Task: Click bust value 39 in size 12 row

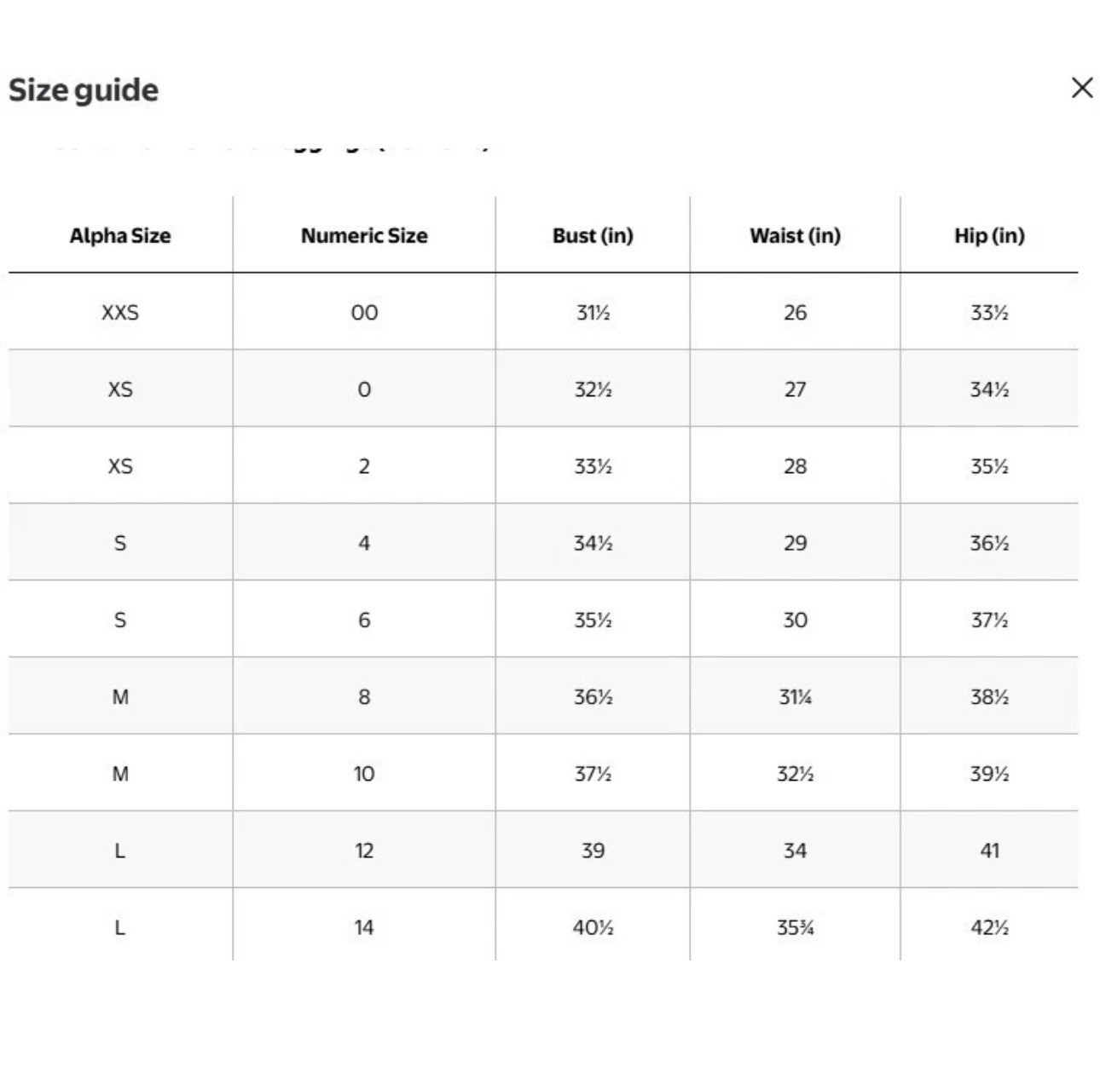Action: pyautogui.click(x=593, y=851)
